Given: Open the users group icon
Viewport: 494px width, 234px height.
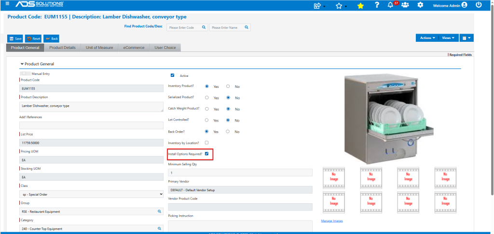Looking at the screenshot, I should click(405, 5).
